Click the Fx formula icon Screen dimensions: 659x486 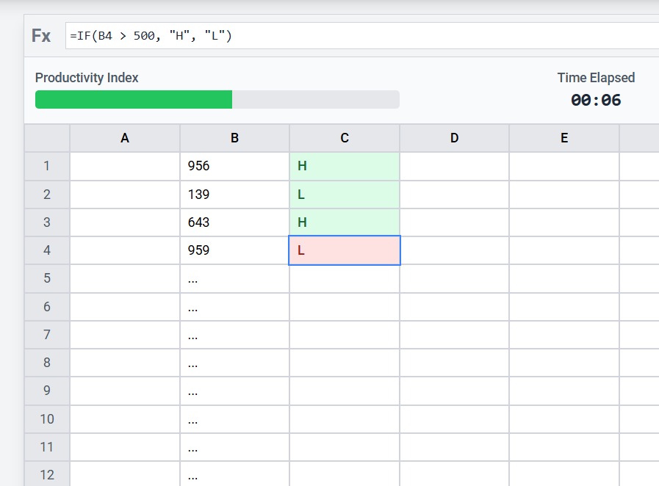pyautogui.click(x=41, y=35)
